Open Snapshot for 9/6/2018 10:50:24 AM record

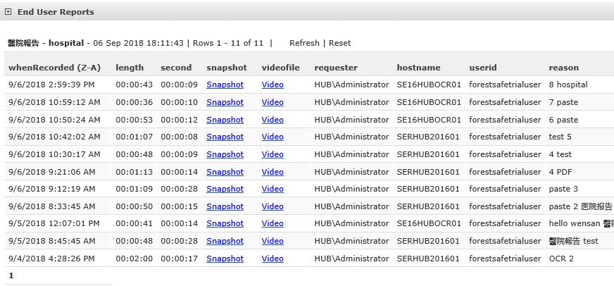pos(225,120)
